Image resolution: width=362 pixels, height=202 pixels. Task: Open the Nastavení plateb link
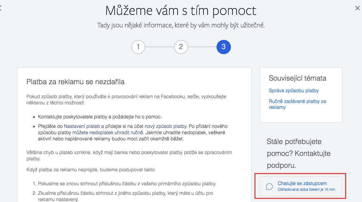point(82,126)
